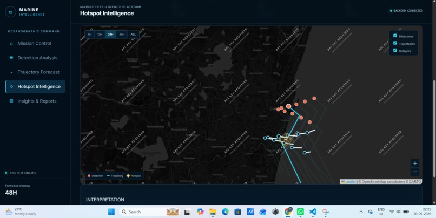Screen dimensions: 436x218
Task: Select the 24H time filter
Action: [111, 35]
